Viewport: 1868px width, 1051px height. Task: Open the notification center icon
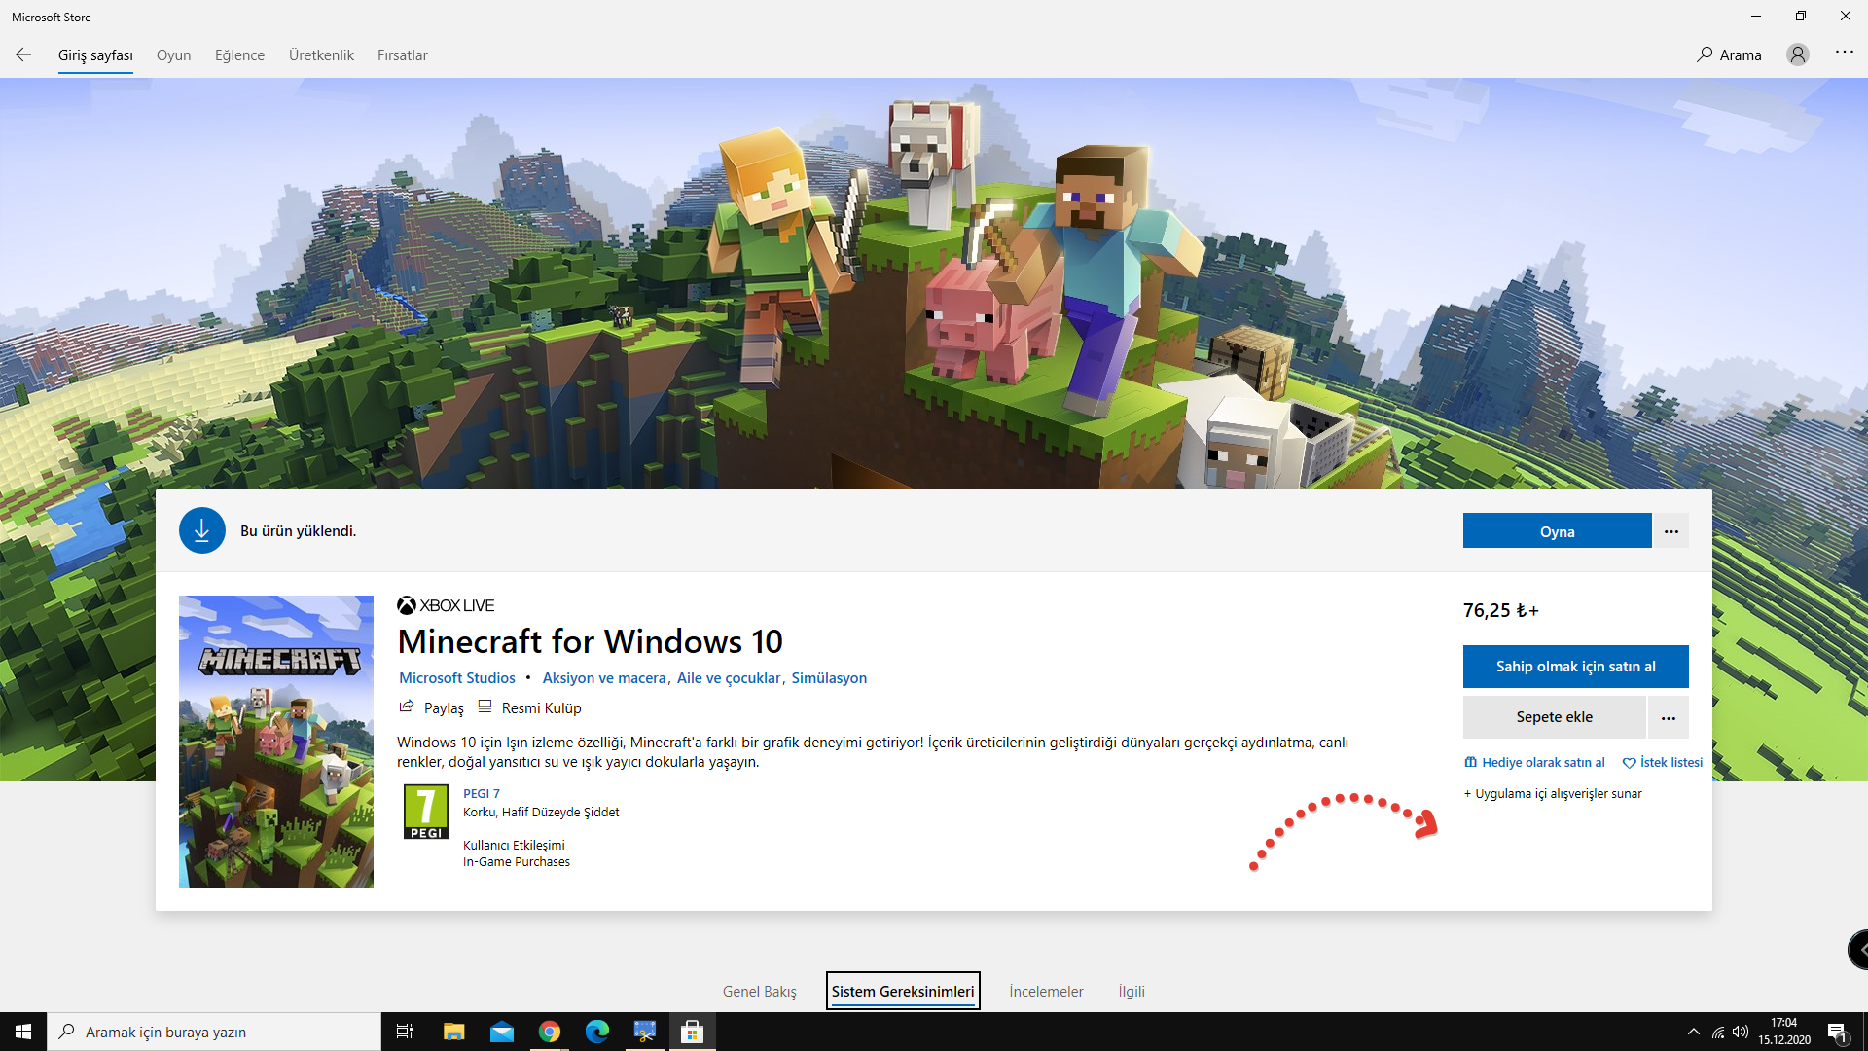[1837, 1032]
